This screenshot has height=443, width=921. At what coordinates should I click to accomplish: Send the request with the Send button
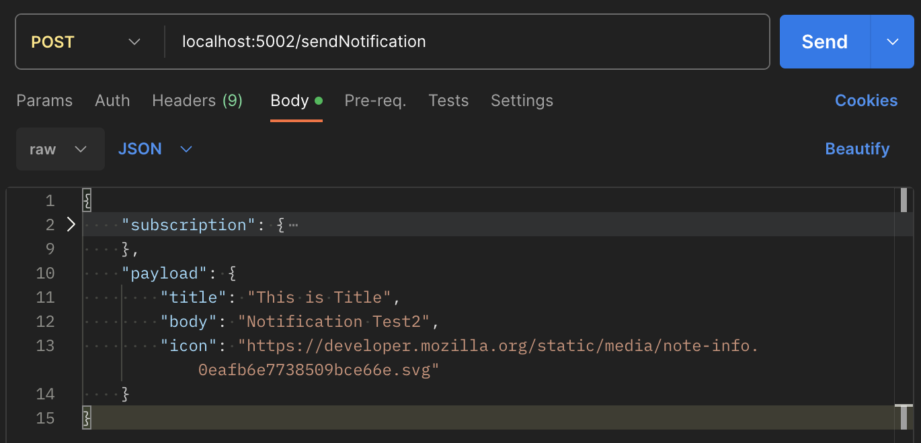(825, 42)
